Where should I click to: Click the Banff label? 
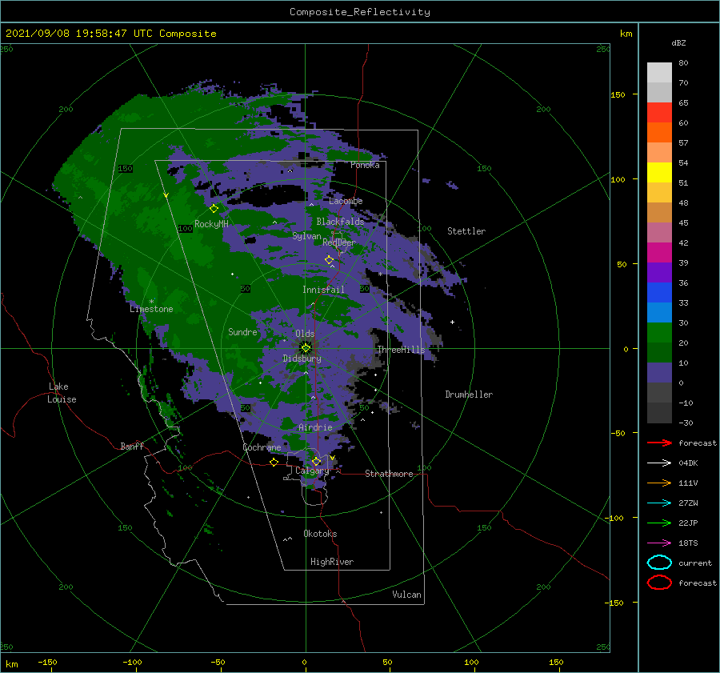point(132,446)
